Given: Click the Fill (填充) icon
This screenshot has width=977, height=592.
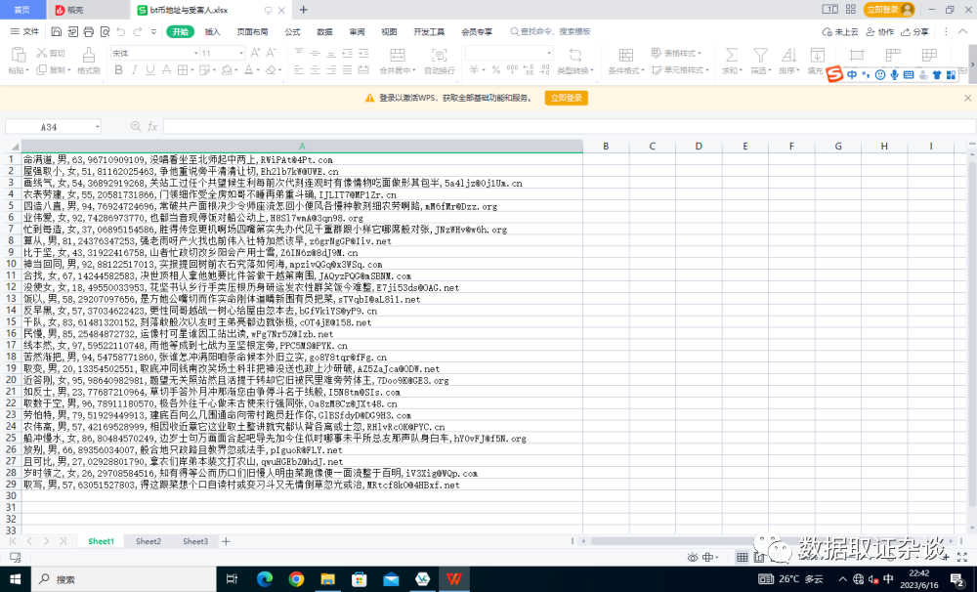Looking at the screenshot, I should pyautogui.click(x=817, y=55).
